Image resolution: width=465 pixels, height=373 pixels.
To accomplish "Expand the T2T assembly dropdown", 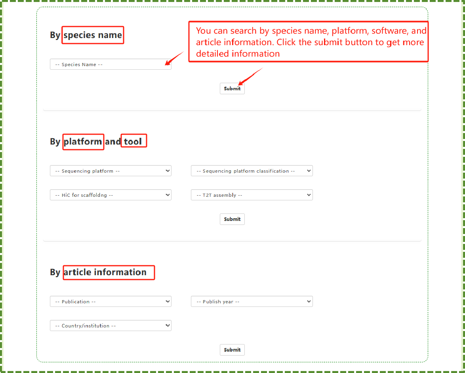I will pyautogui.click(x=252, y=195).
